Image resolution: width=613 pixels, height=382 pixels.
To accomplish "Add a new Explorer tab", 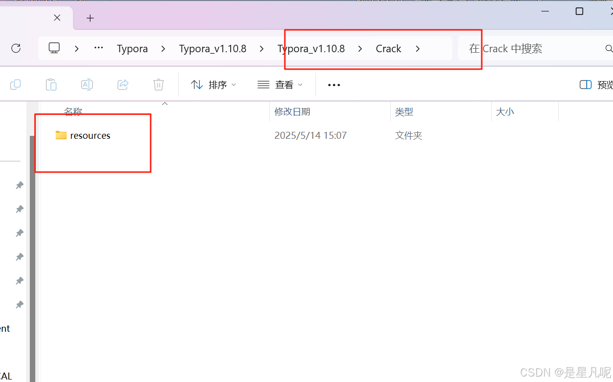I will [x=90, y=18].
